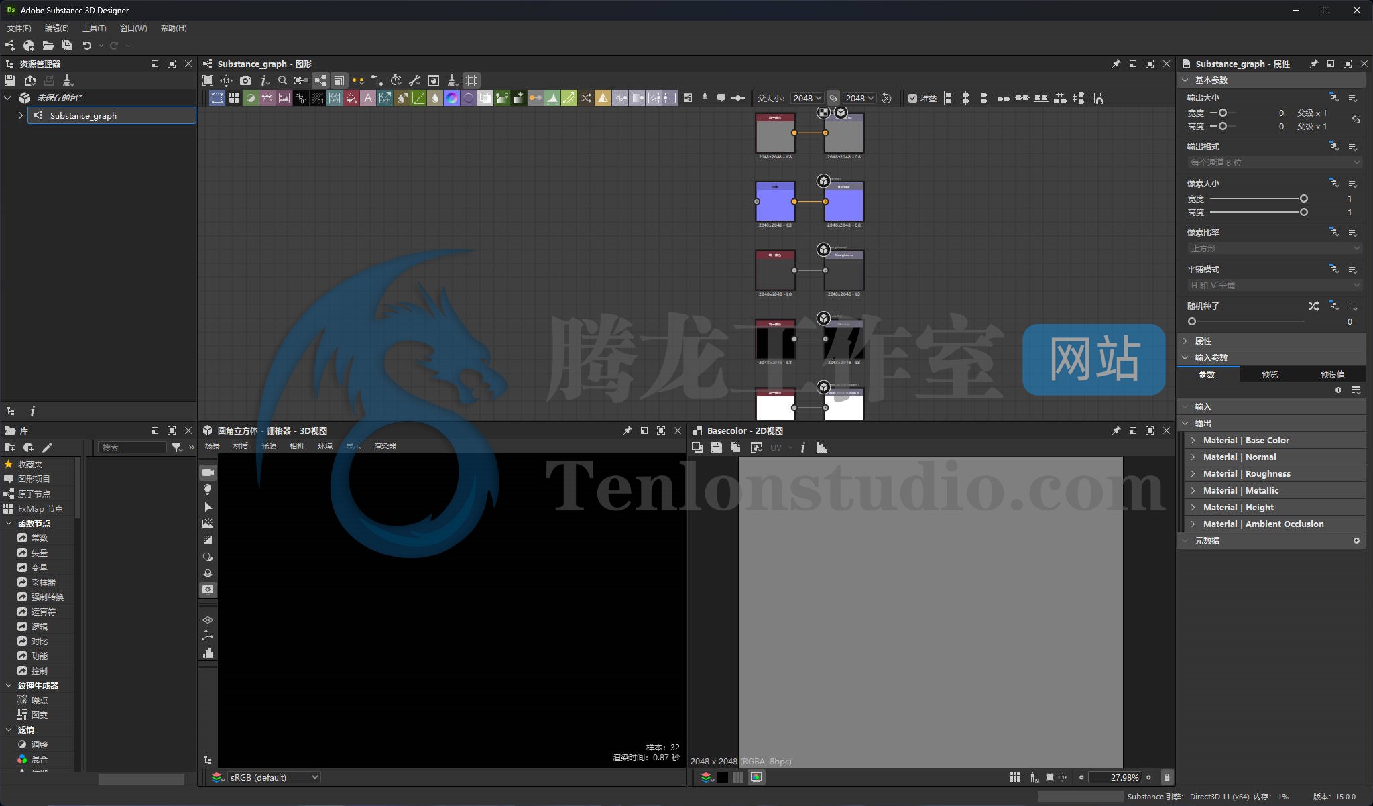Screen dimensions: 1373x806
Task: Add a comment from graph toolbar
Action: click(x=721, y=98)
